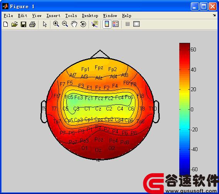Click the P4 electrode label
This screenshot has width=219, height=194.
click(115, 131)
